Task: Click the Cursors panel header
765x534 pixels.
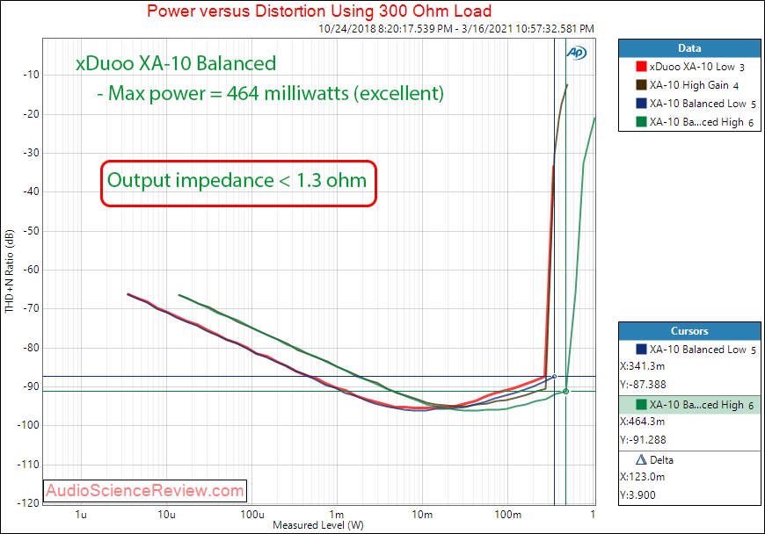Action: coord(689,331)
